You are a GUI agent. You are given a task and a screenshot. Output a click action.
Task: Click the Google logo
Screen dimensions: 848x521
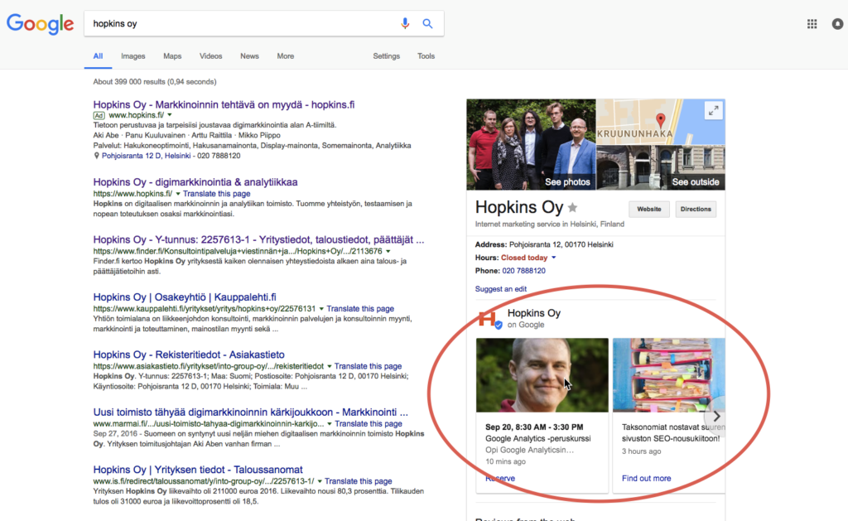[x=40, y=24]
